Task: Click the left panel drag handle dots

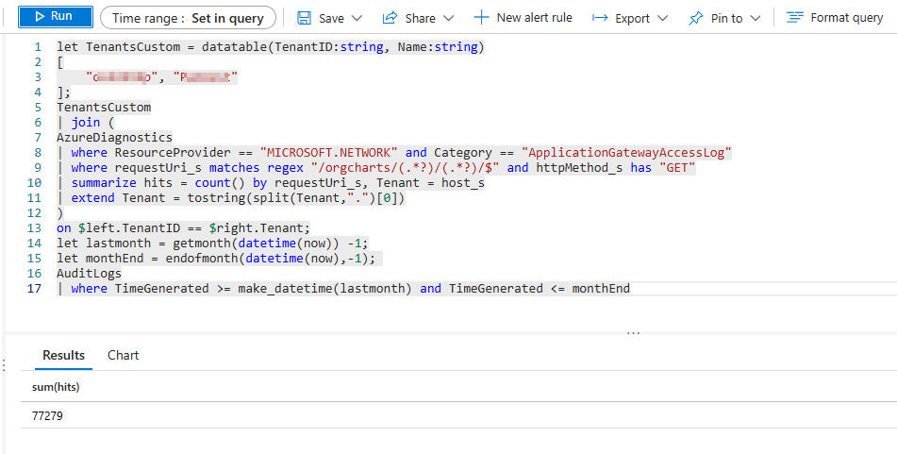Action: 4,365
